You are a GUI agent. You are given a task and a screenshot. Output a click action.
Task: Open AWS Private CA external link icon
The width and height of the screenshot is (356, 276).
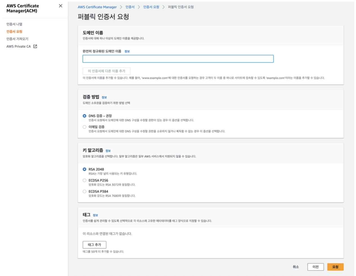click(x=35, y=46)
